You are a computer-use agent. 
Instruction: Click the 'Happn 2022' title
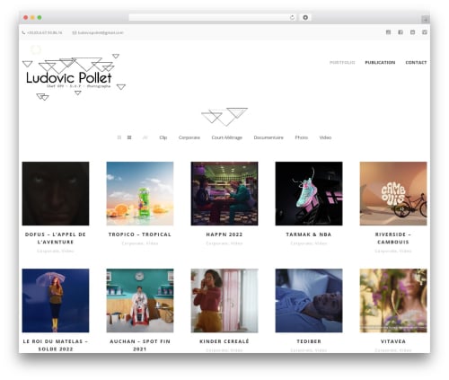[224, 234]
